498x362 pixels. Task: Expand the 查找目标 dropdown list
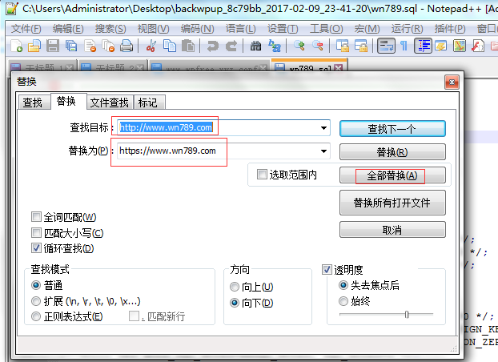pyautogui.click(x=324, y=127)
